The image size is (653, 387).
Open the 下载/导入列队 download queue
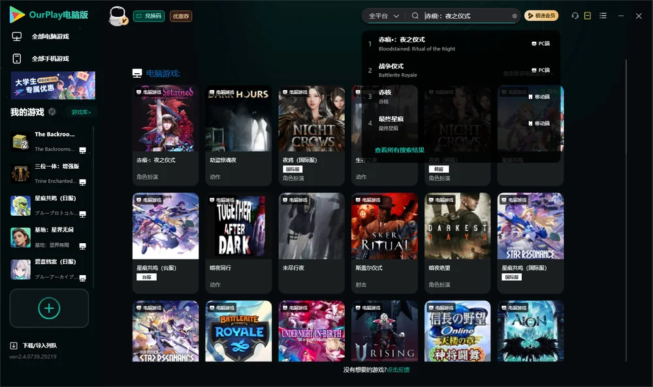pos(34,345)
